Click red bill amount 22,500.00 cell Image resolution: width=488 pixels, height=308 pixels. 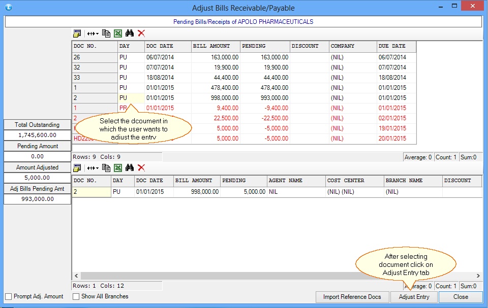(216, 118)
